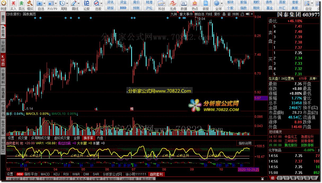
Task: Open the 科创 board icon
Action: pos(161,3)
